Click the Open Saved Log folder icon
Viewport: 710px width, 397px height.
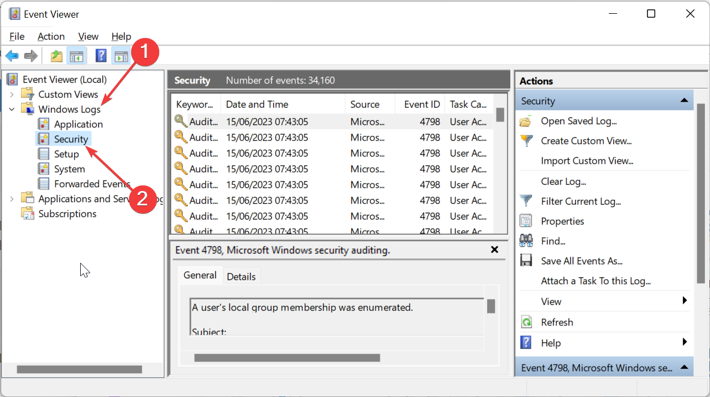tap(526, 121)
